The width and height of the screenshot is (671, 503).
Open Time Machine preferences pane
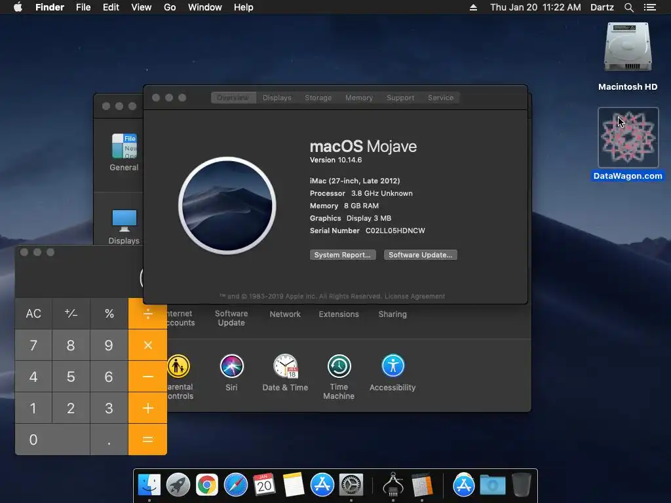(339, 377)
